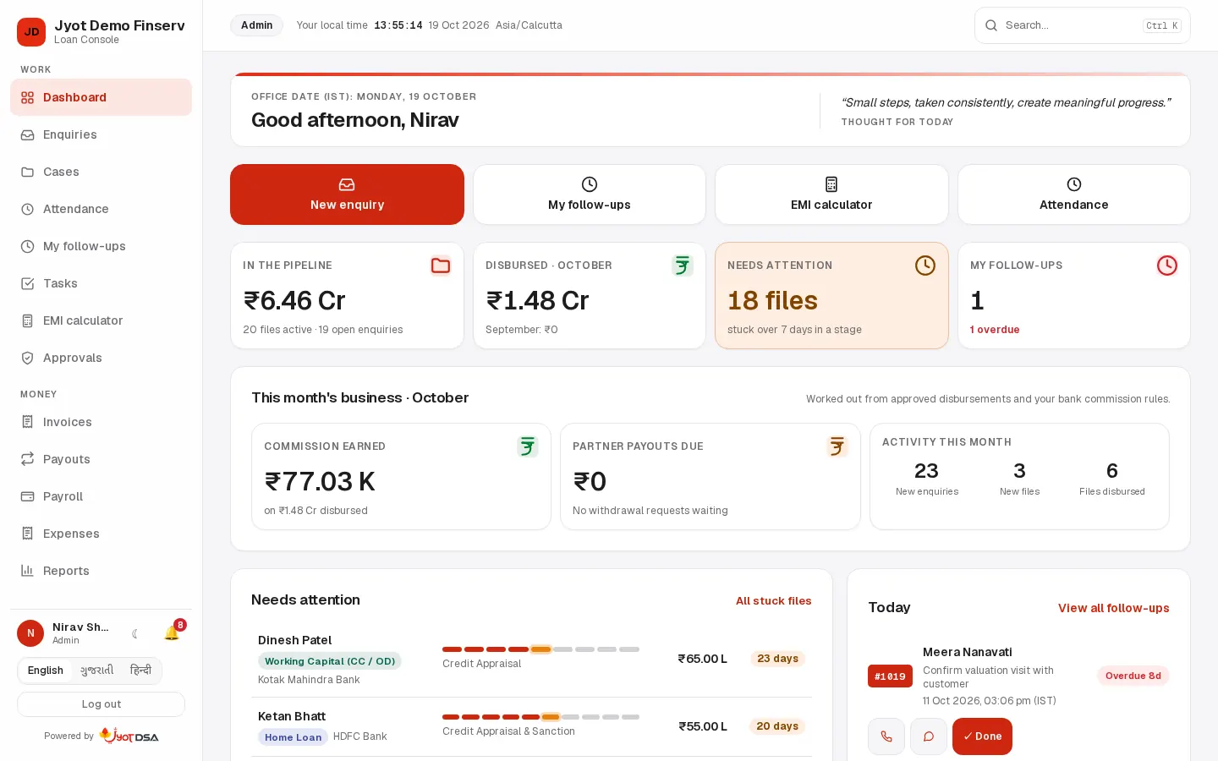Open Payouts in the sidebar
Viewport: 1218px width, 761px height.
(101, 459)
